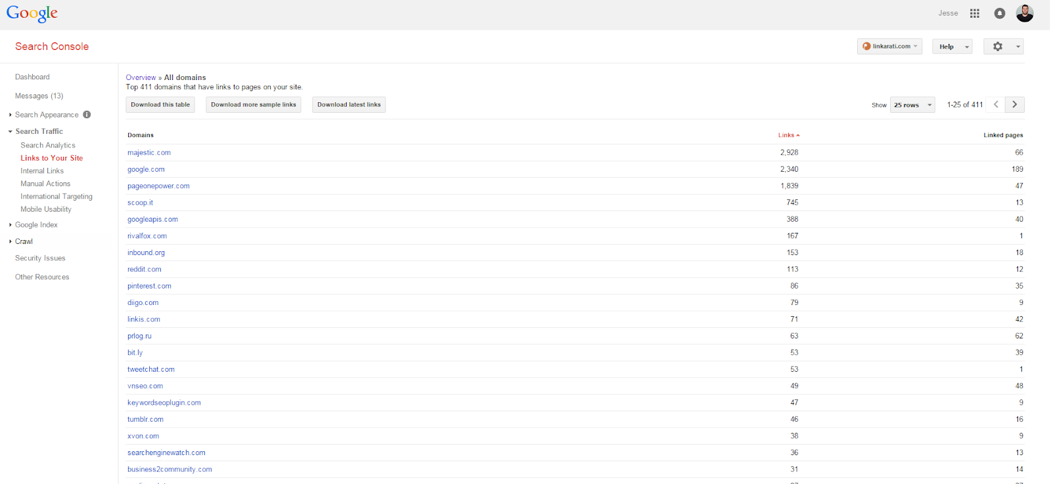Open the settings gear menu
This screenshot has width=1051, height=484.
coord(1003,47)
